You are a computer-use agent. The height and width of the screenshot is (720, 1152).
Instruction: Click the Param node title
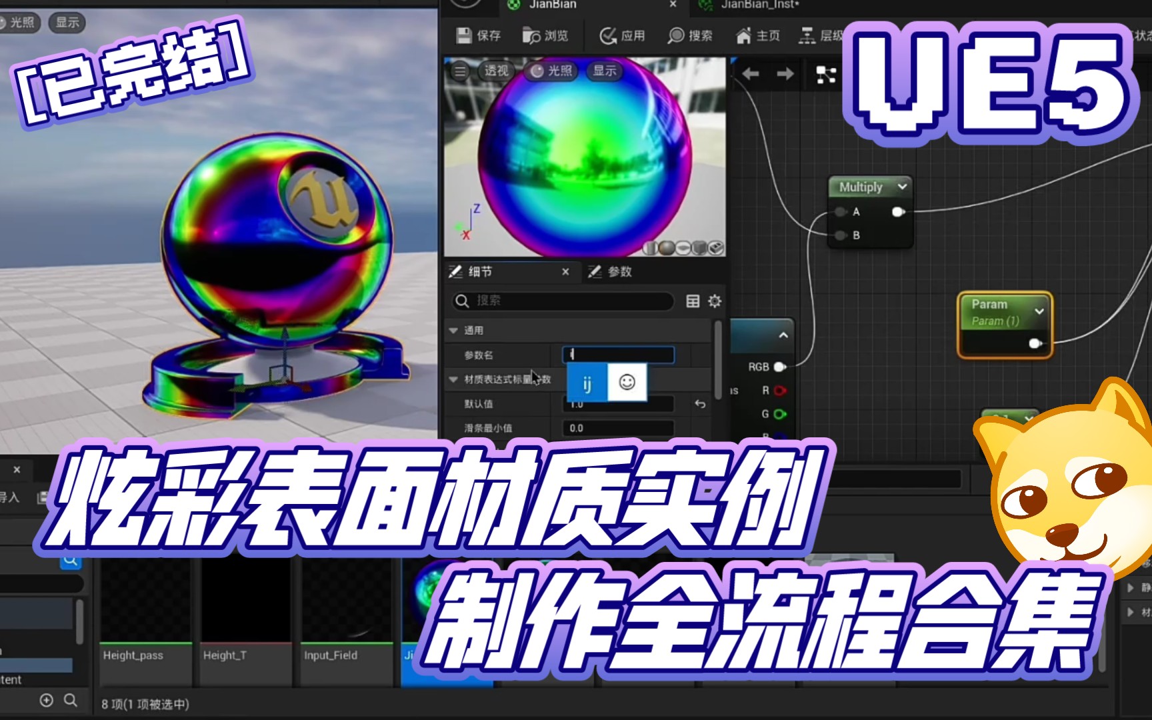(989, 304)
